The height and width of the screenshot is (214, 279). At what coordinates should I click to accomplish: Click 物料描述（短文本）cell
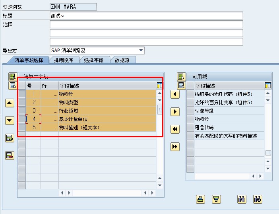click(x=107, y=127)
